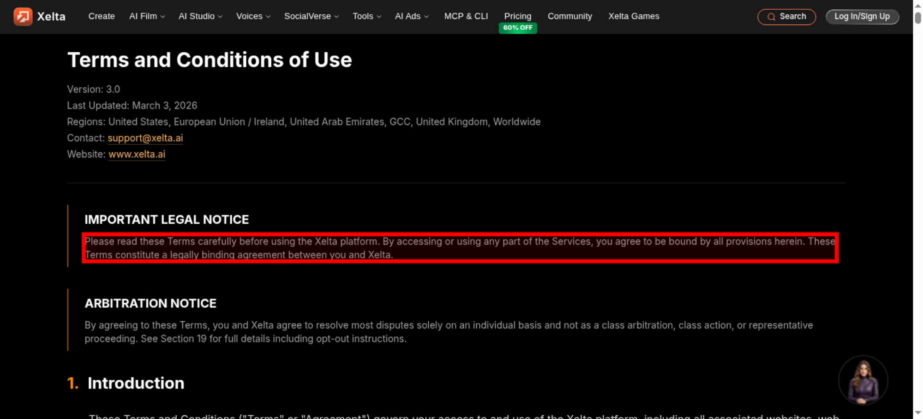Expand the AI Studio chevron
Screen dimensions: 923x419
(220, 17)
